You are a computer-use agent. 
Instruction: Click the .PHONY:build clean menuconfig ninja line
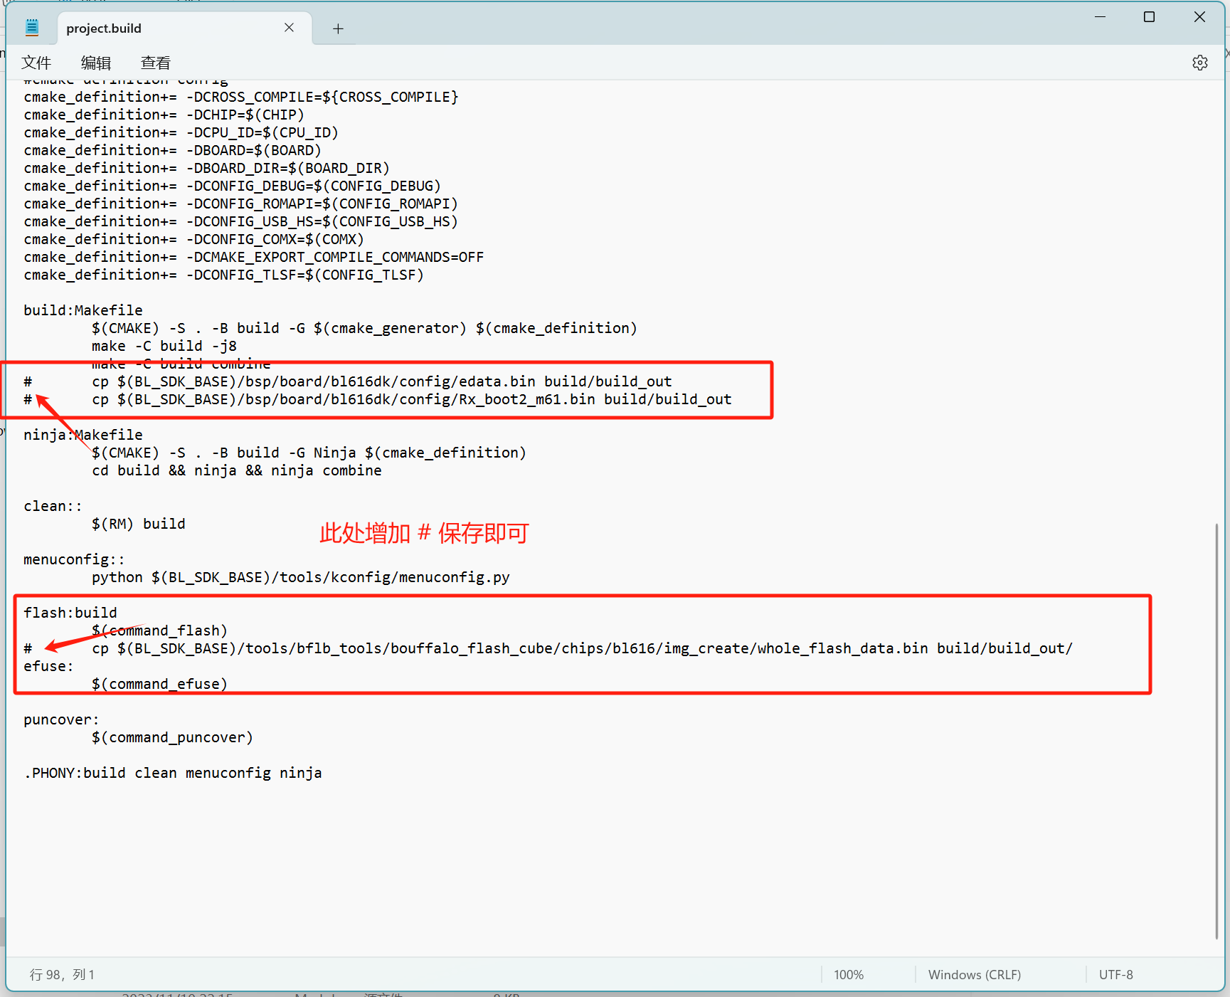(x=173, y=773)
